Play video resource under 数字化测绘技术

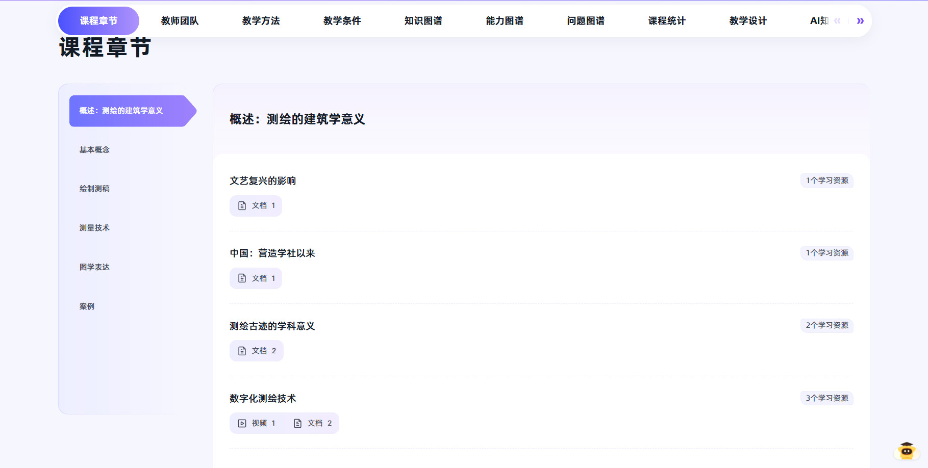[257, 423]
